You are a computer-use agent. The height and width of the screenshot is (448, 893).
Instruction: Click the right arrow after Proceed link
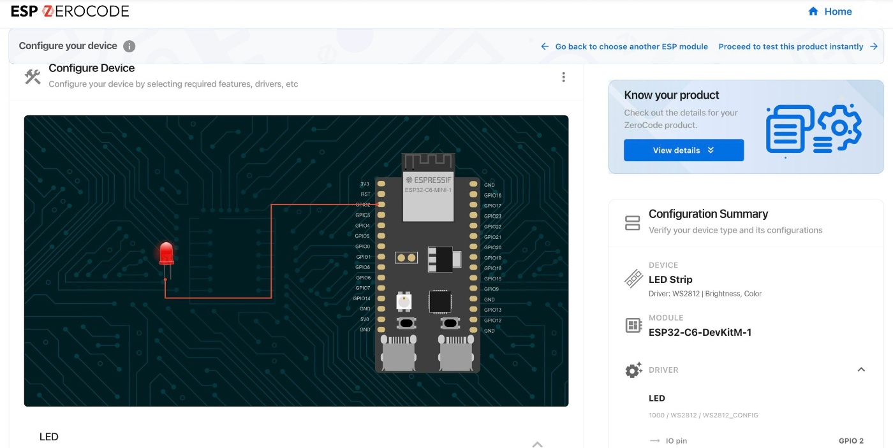pyautogui.click(x=874, y=47)
